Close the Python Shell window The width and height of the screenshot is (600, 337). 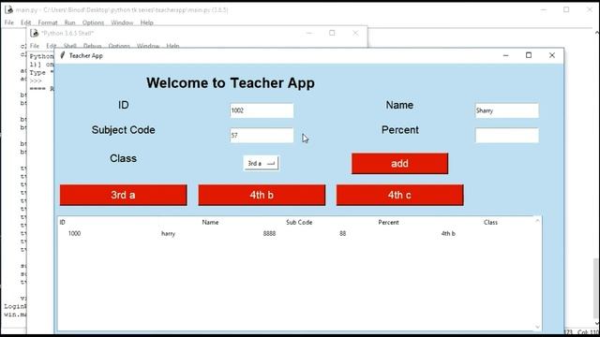coord(355,33)
